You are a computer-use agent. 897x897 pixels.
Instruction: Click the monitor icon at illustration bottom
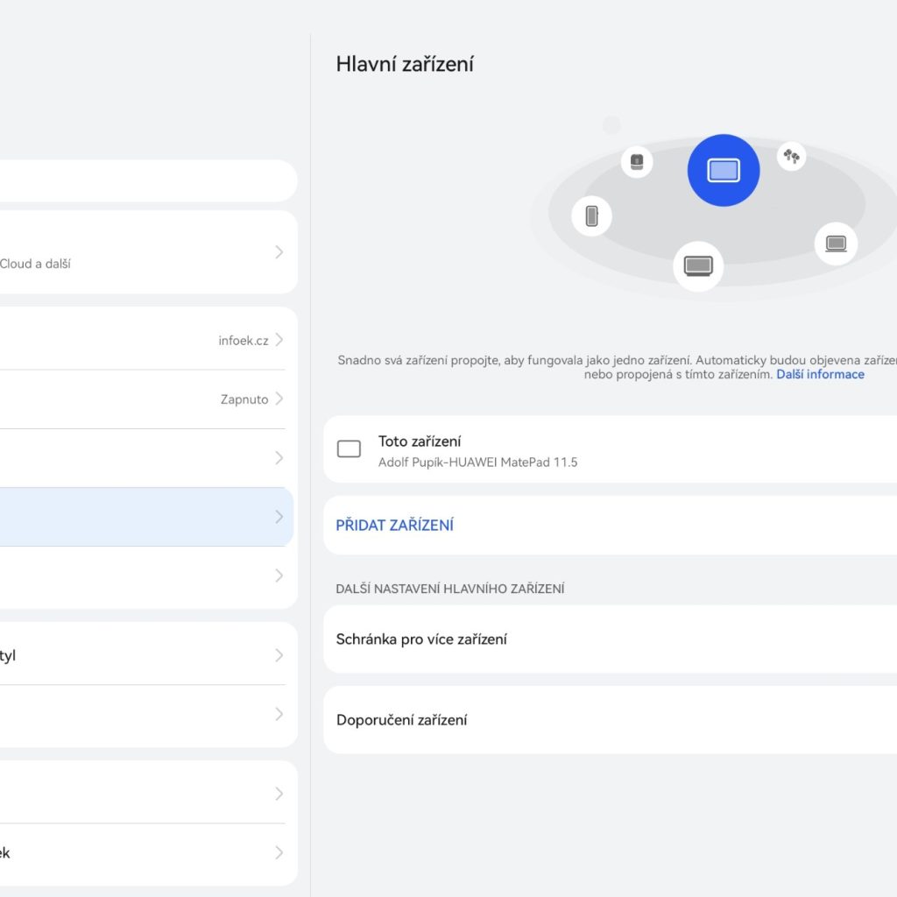point(698,265)
